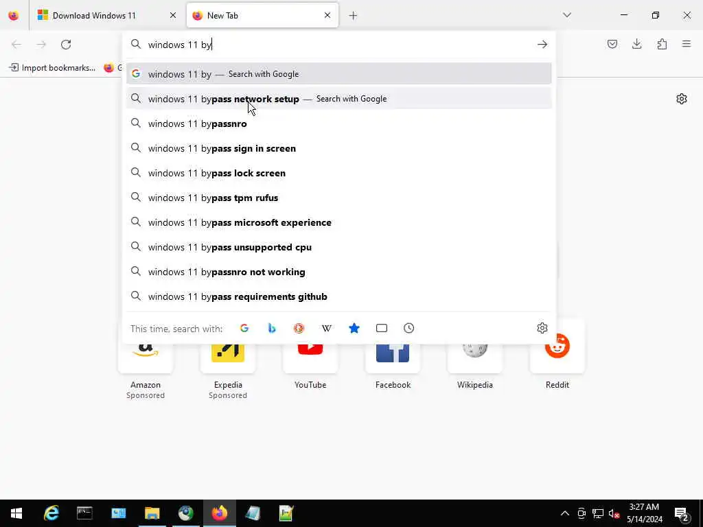This screenshot has height=527, width=703.
Task: Show hidden system tray icons
Action: click(x=565, y=513)
